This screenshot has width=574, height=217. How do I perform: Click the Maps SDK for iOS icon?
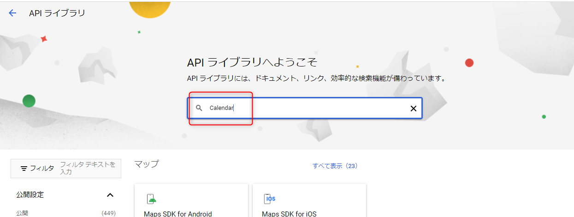pyautogui.click(x=269, y=199)
